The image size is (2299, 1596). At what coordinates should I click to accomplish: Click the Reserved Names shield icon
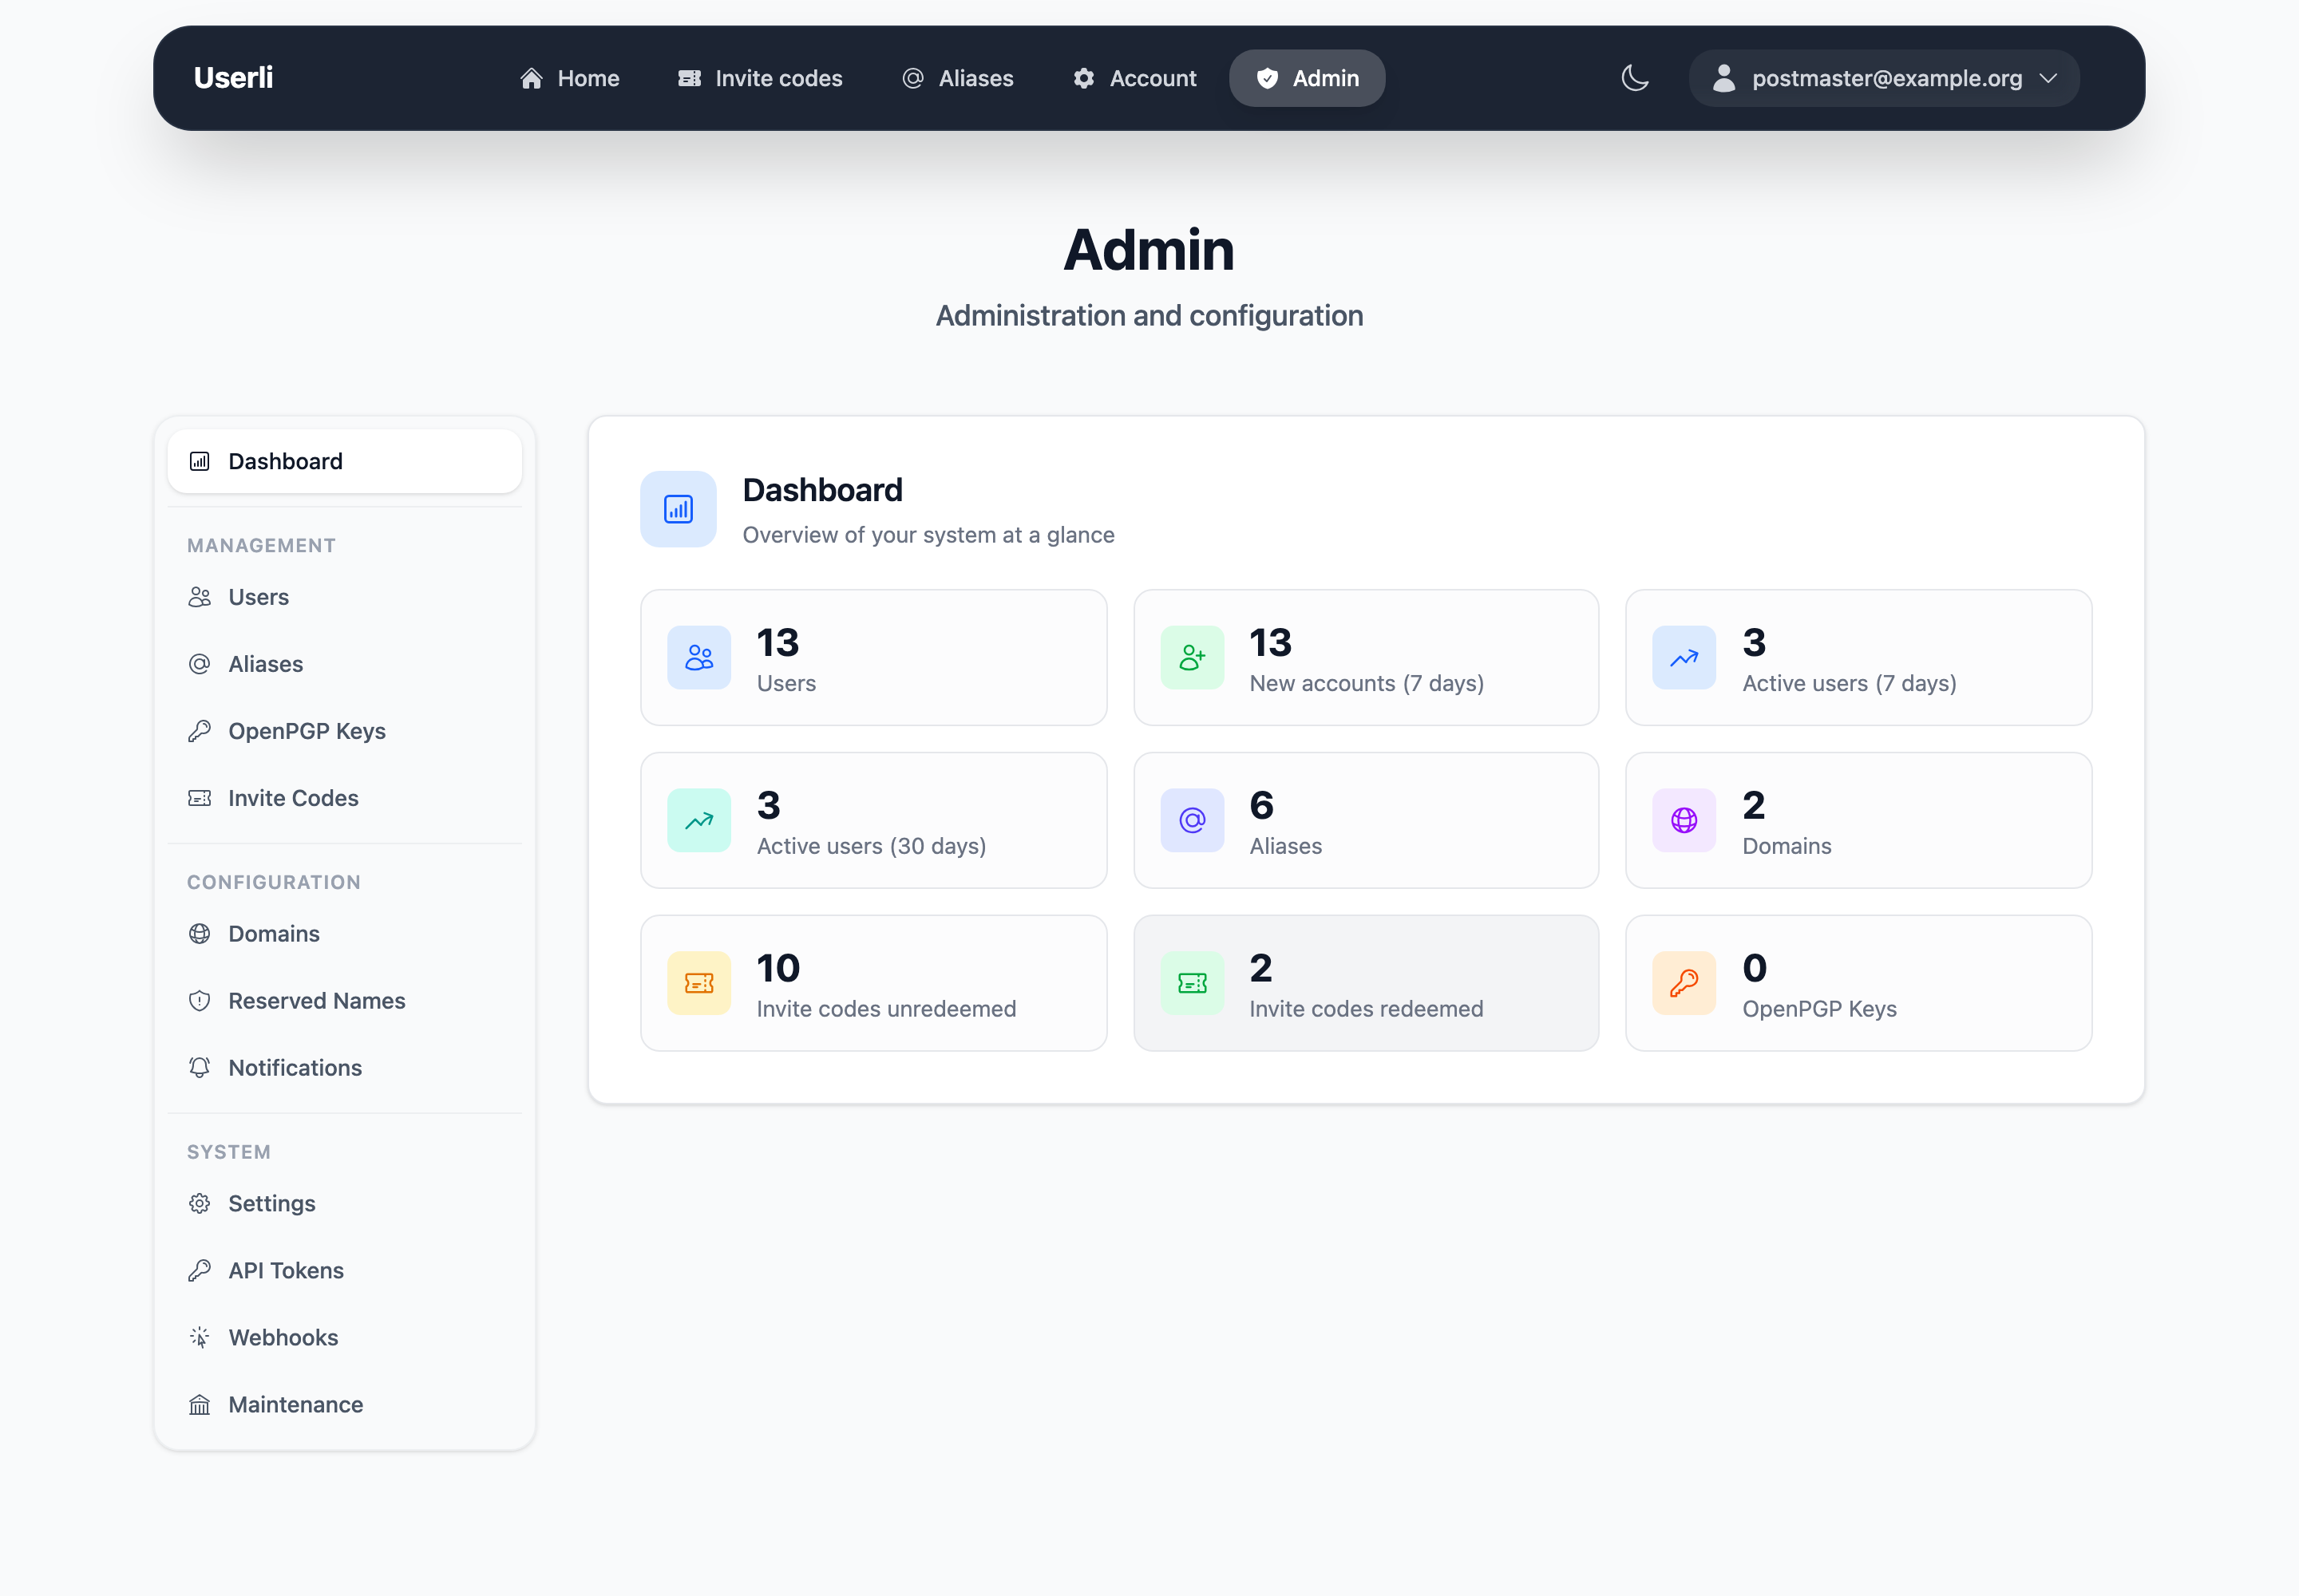[200, 1001]
